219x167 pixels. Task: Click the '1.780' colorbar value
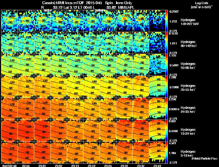point(172,77)
